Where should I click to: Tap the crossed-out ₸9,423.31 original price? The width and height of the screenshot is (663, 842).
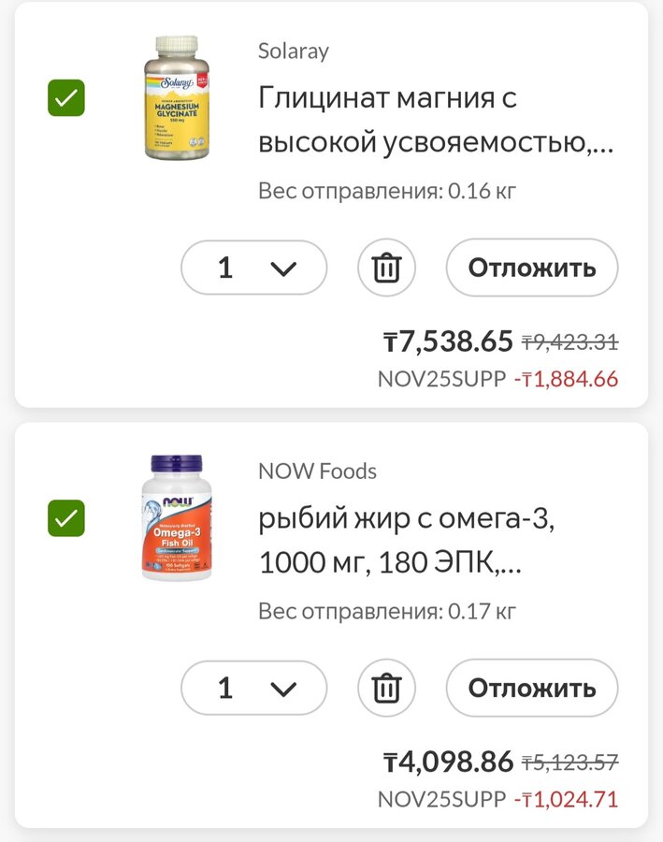pos(569,342)
